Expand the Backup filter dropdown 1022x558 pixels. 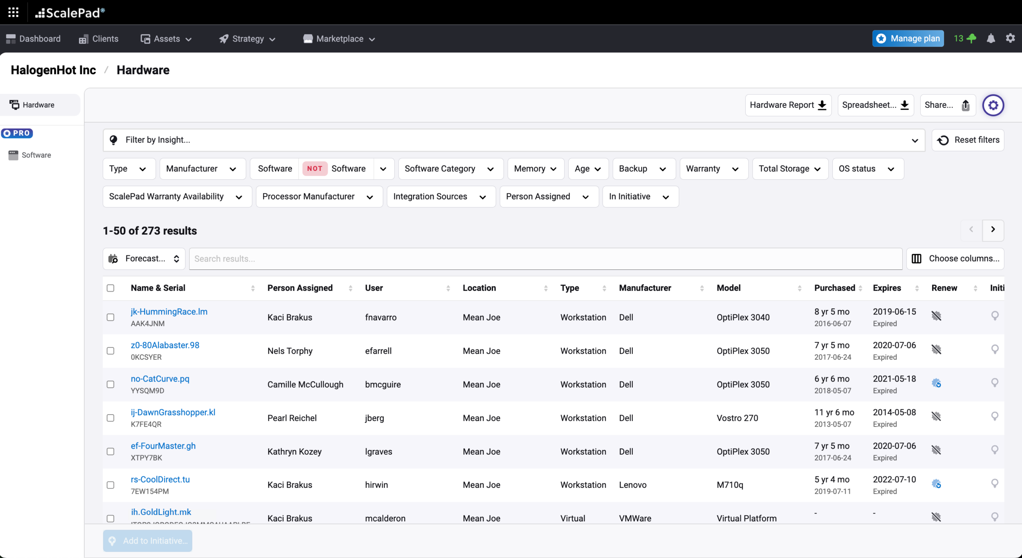point(644,168)
